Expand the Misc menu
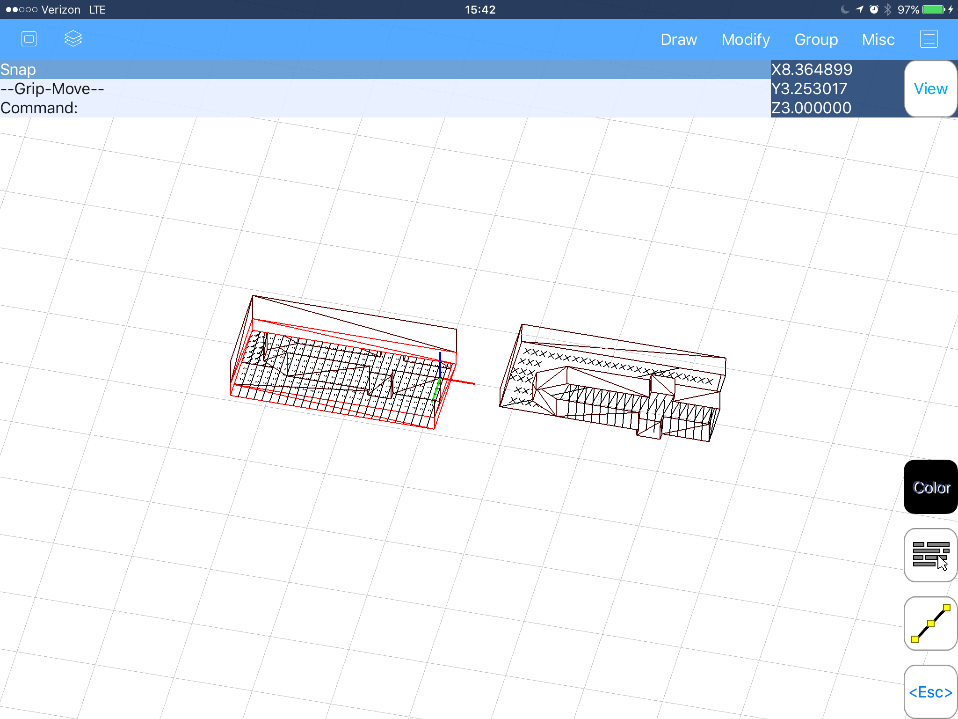958x719 pixels. coord(878,39)
